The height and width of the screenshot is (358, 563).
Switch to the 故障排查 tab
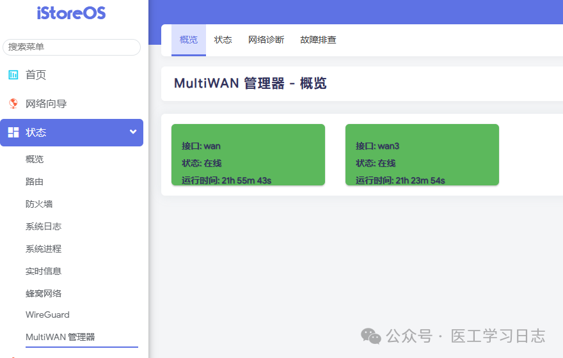click(x=318, y=40)
